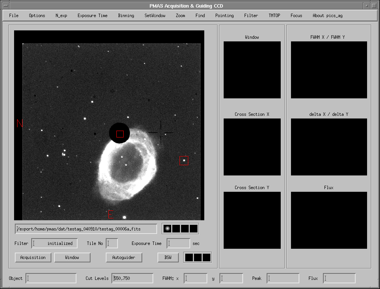Click the red square inside the black mask

(120, 134)
